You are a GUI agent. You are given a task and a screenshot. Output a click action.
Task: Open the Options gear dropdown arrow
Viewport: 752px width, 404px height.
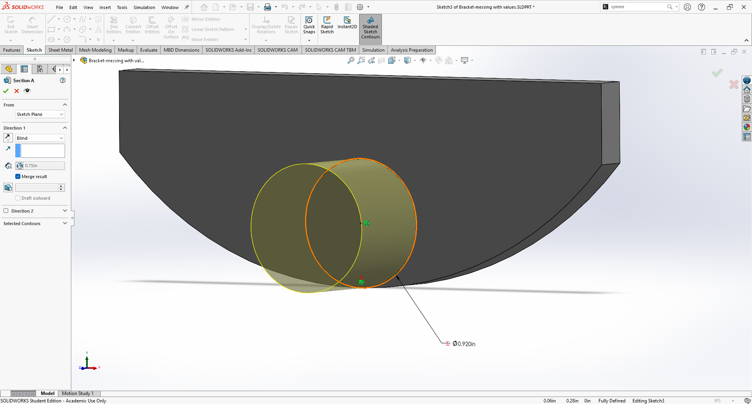click(x=368, y=7)
